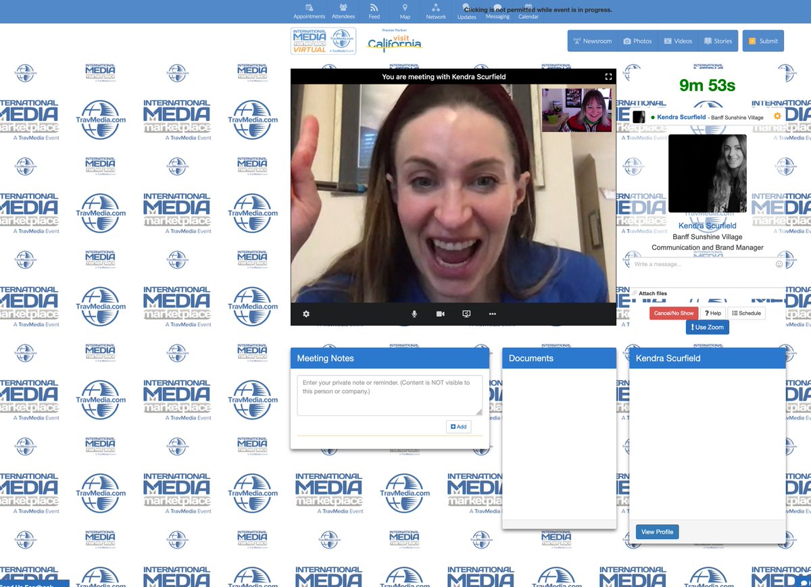
Task: Open the Videos section
Action: point(678,41)
